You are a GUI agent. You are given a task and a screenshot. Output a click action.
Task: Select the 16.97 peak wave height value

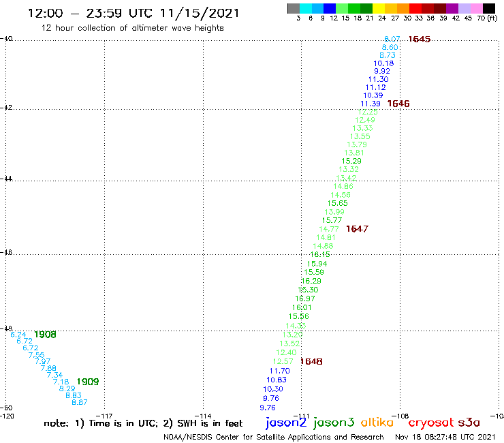[x=305, y=299]
